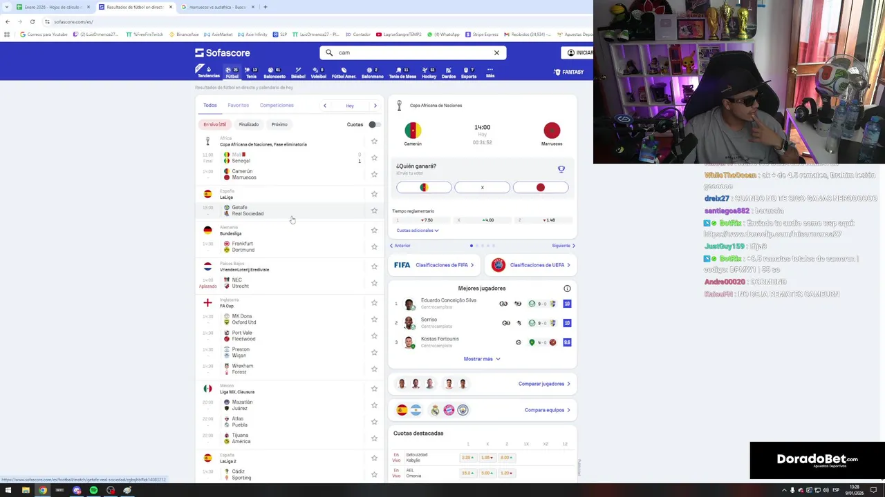This screenshot has width=885, height=497.
Task: Open the FANTASY link
Action: 569,72
